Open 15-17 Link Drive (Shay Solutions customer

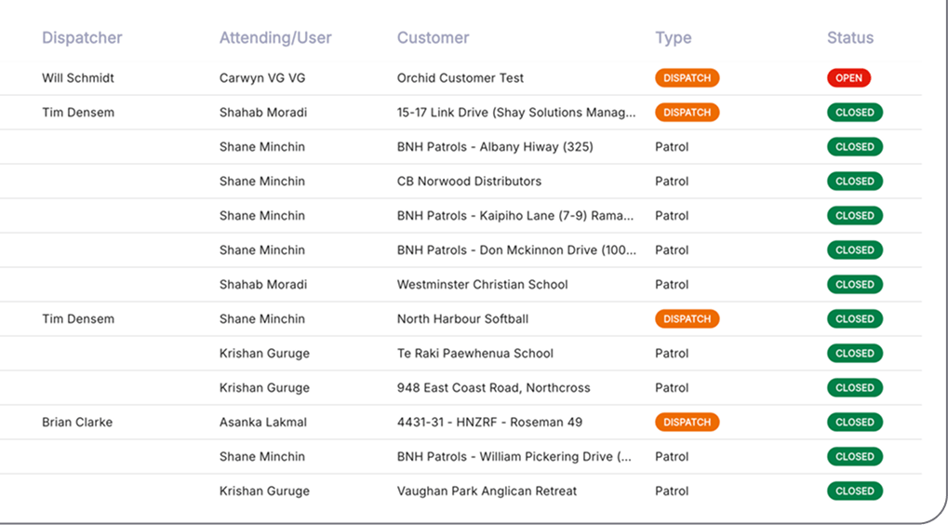pos(516,113)
